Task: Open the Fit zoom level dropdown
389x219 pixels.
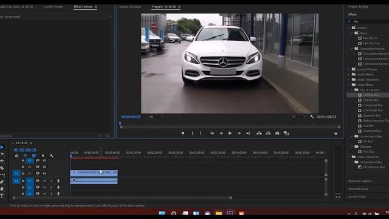Action: (x=156, y=117)
